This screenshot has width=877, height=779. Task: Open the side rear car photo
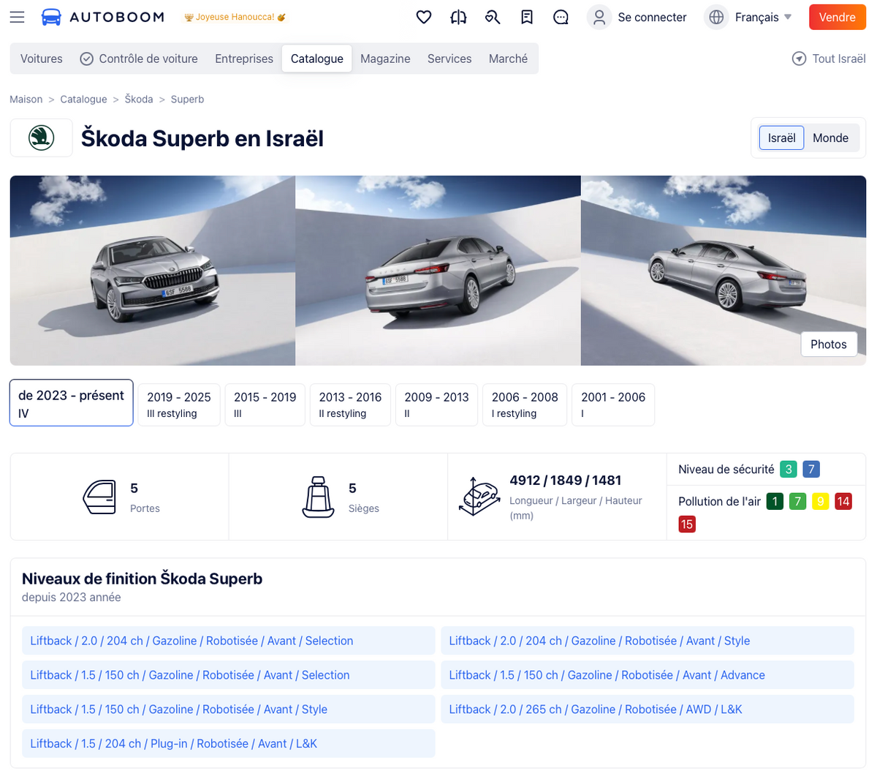[724, 271]
